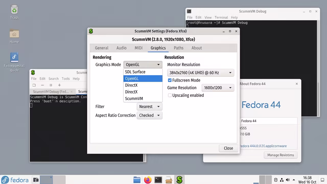Open the Search menu in the editor window
Viewport: 327px width, 184px height.
point(53,78)
